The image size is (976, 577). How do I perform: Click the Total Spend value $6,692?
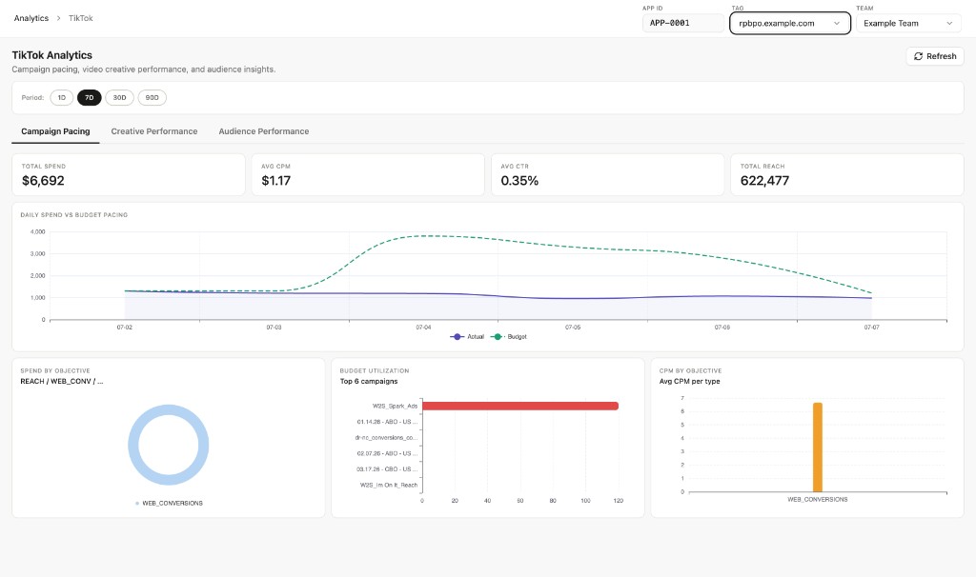tap(43, 181)
